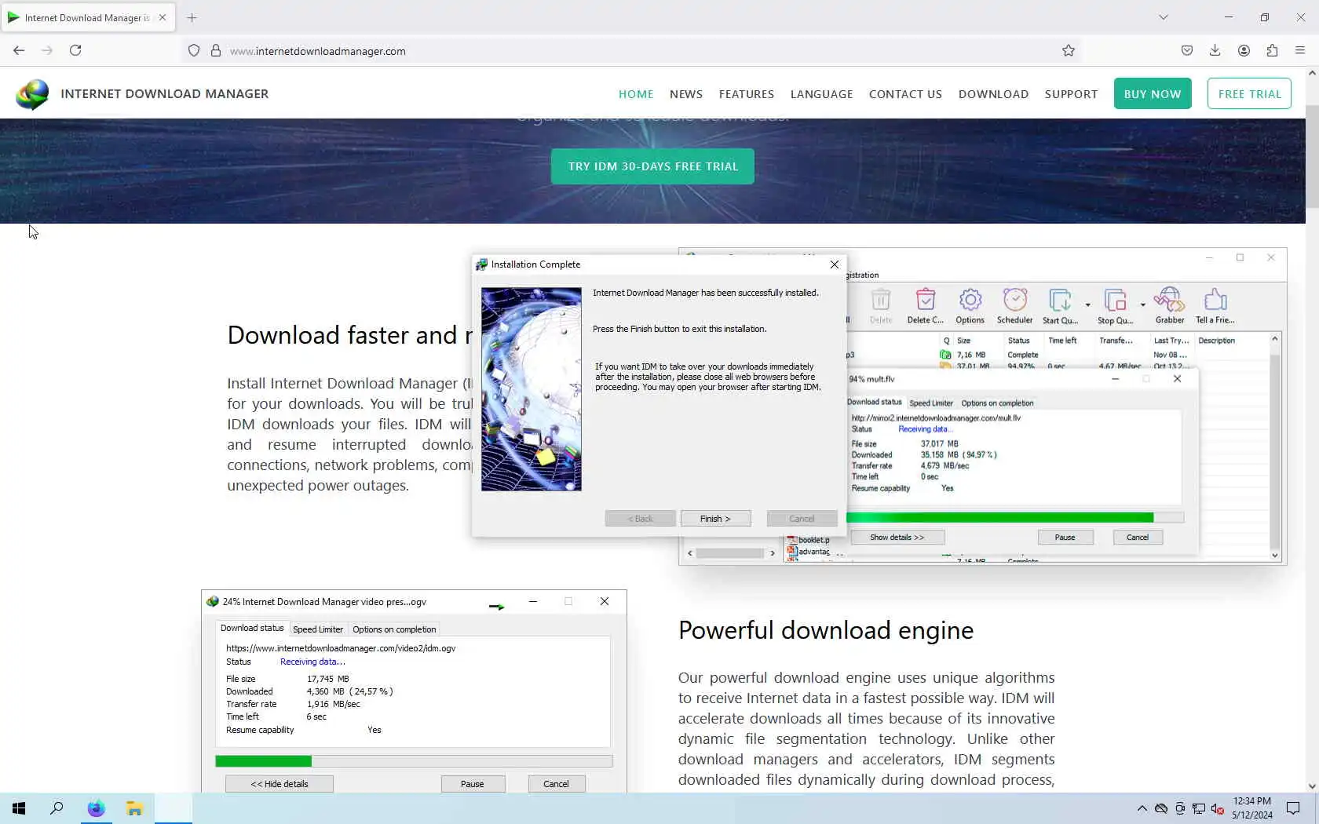Open the taskbar clock showing 12:34 PM
Screen dimensions: 1319x824
(x=1252, y=808)
